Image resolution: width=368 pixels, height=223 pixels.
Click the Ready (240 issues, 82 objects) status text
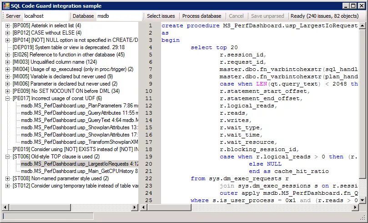[325, 16]
